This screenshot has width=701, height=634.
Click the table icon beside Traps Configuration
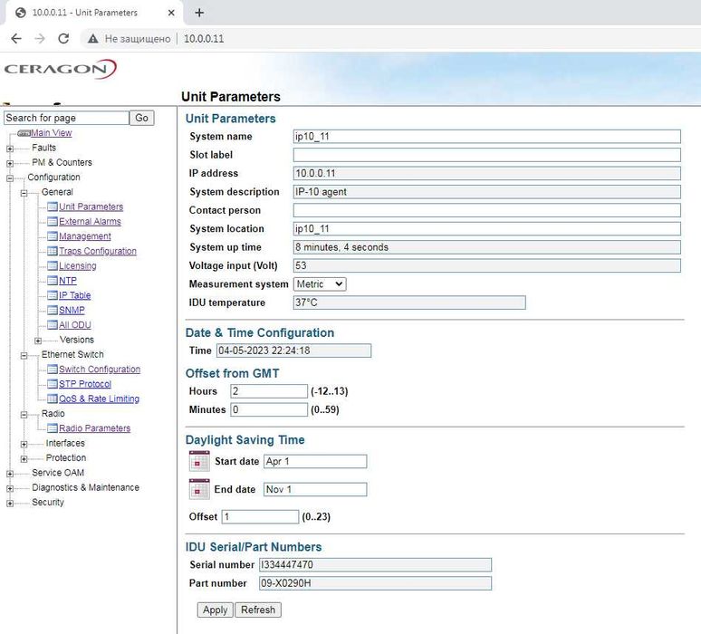(x=53, y=251)
